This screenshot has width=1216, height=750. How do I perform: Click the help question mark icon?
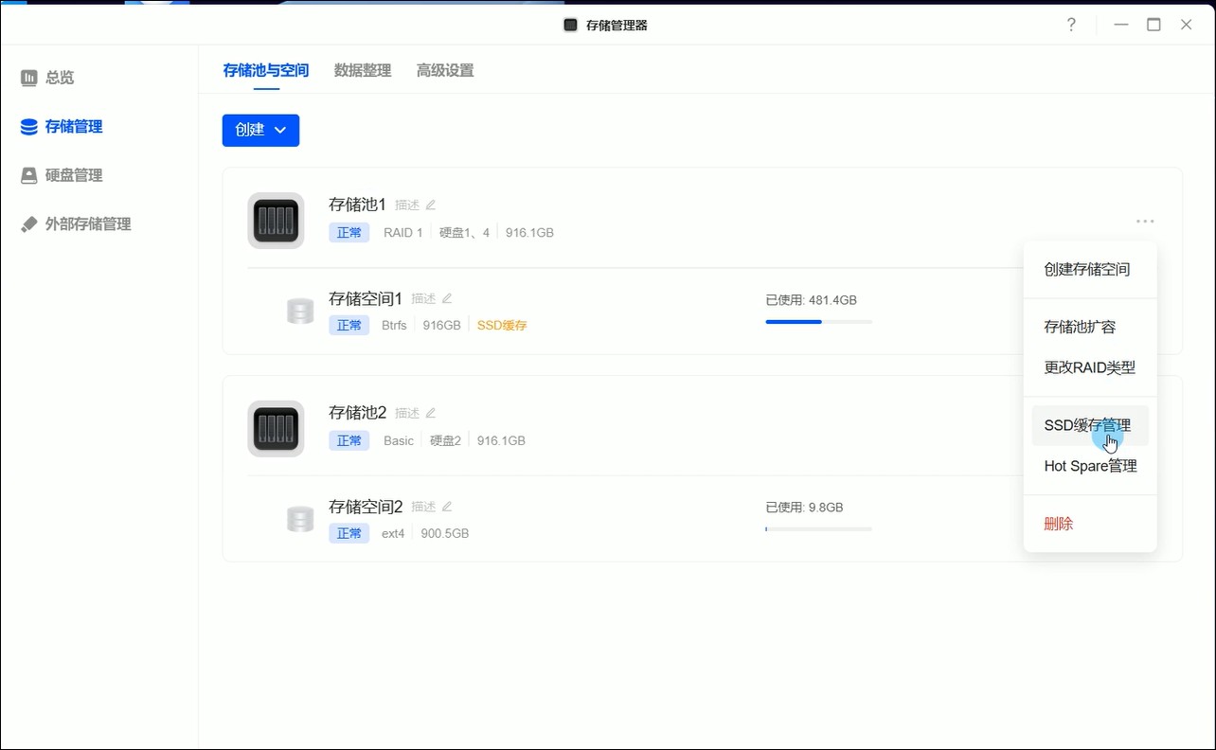[x=1071, y=25]
